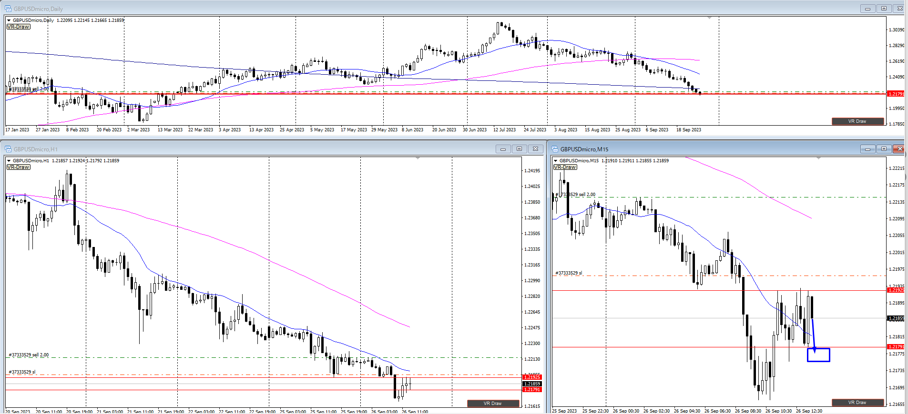Open the triangle menu beside the M15 chart symbol
The image size is (908, 414).
tap(555, 161)
